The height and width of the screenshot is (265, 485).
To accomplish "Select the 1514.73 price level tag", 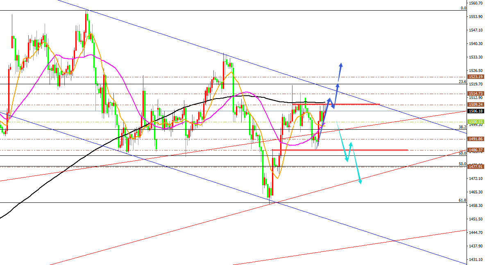I will click(x=476, y=94).
